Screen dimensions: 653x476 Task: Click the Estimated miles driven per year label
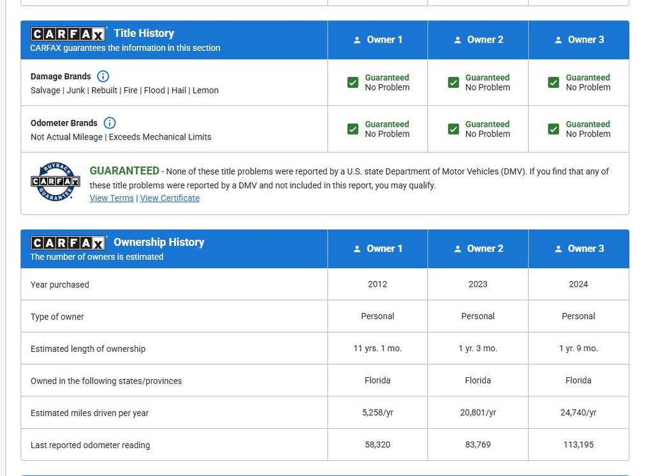coord(89,413)
